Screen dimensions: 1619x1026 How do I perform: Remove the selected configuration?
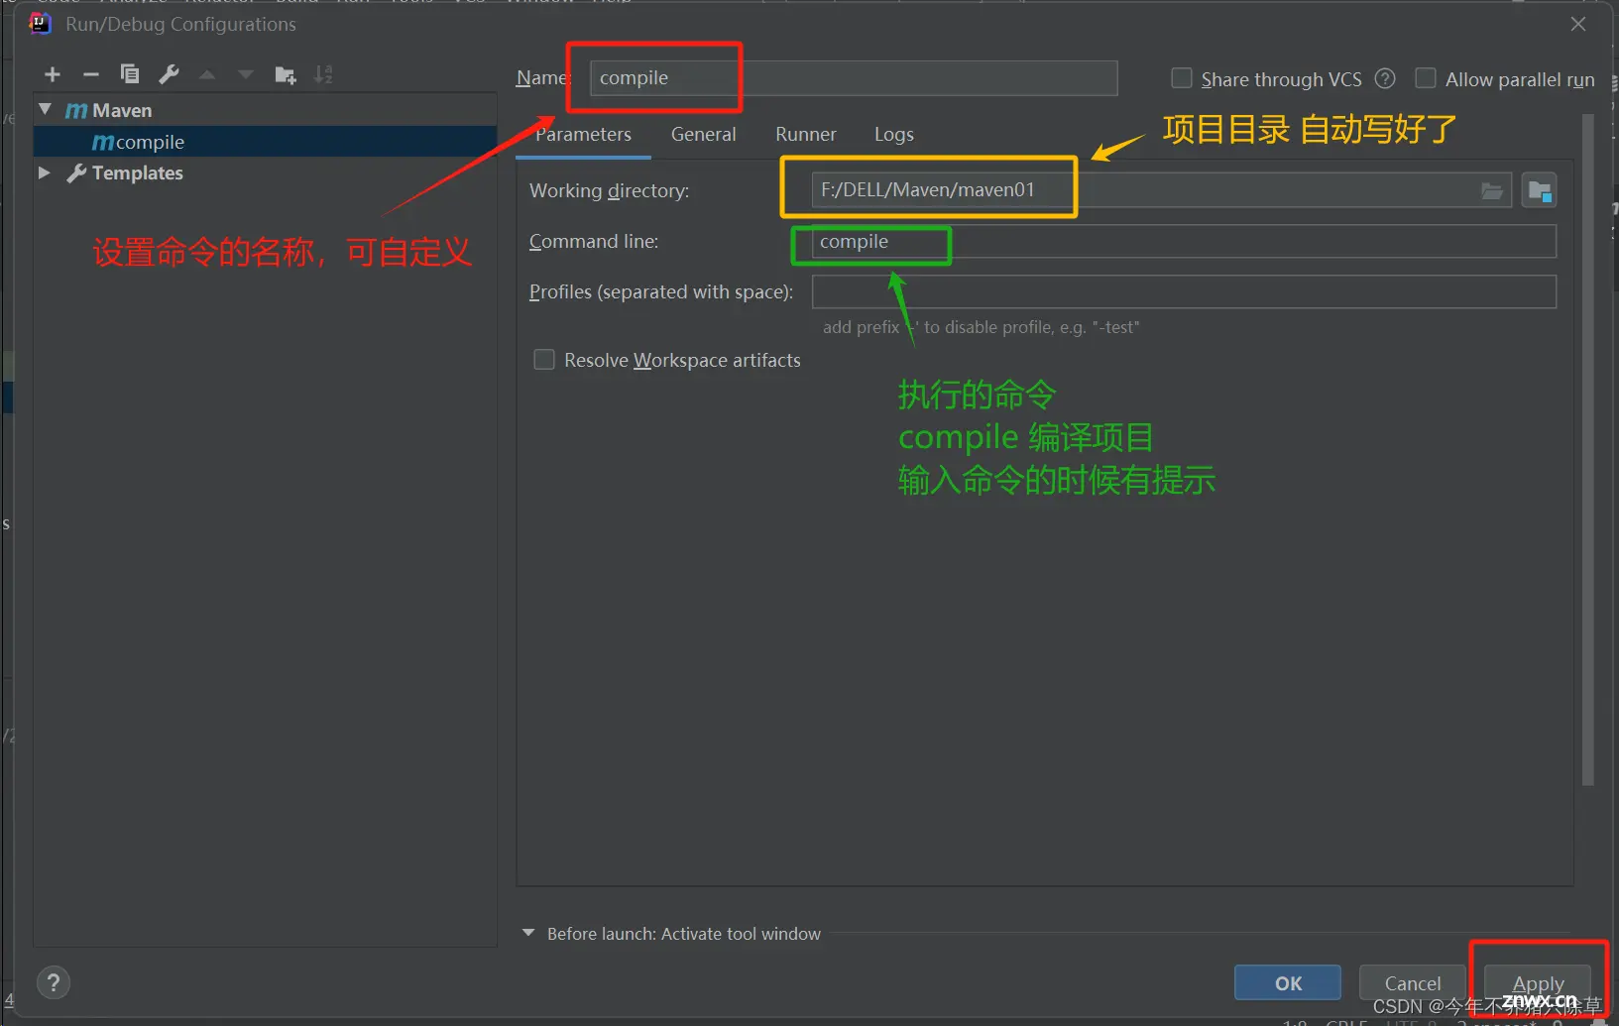[91, 74]
